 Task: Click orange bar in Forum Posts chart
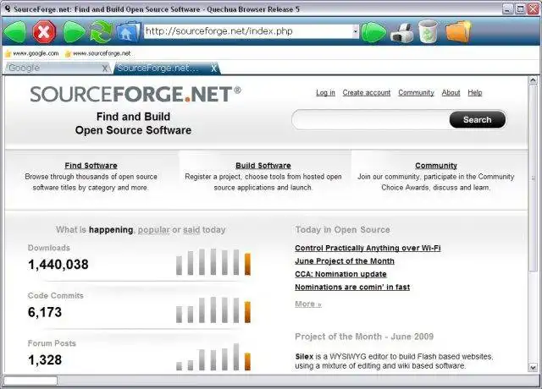[247, 361]
